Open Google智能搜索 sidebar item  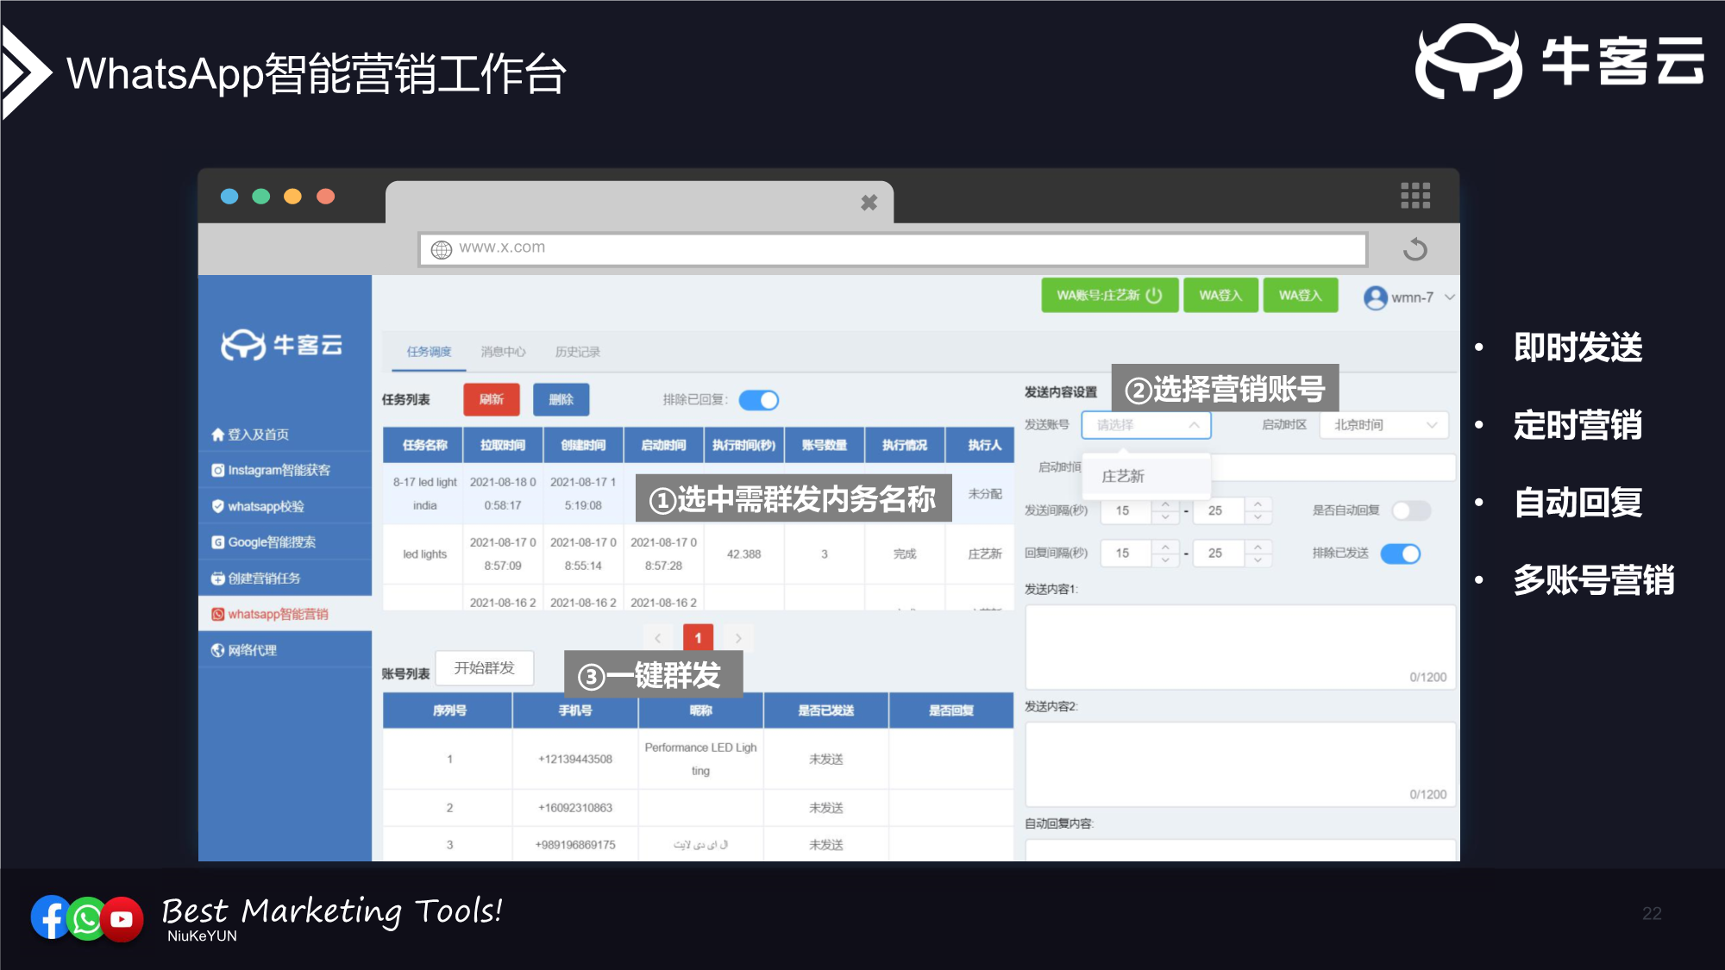click(285, 542)
